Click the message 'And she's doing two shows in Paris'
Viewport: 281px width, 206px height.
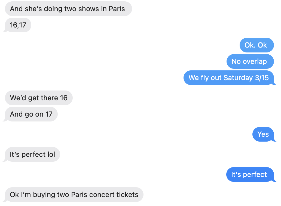coord(68,9)
